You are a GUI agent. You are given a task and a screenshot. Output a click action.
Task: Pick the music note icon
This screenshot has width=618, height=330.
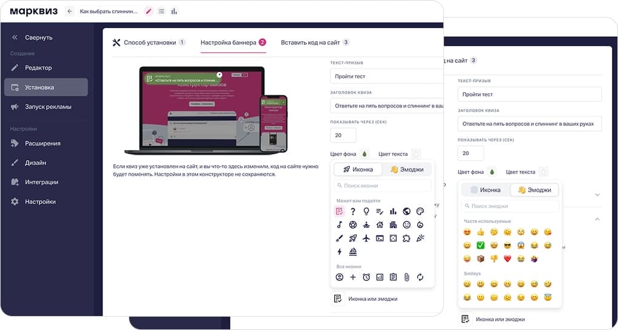[340, 224]
